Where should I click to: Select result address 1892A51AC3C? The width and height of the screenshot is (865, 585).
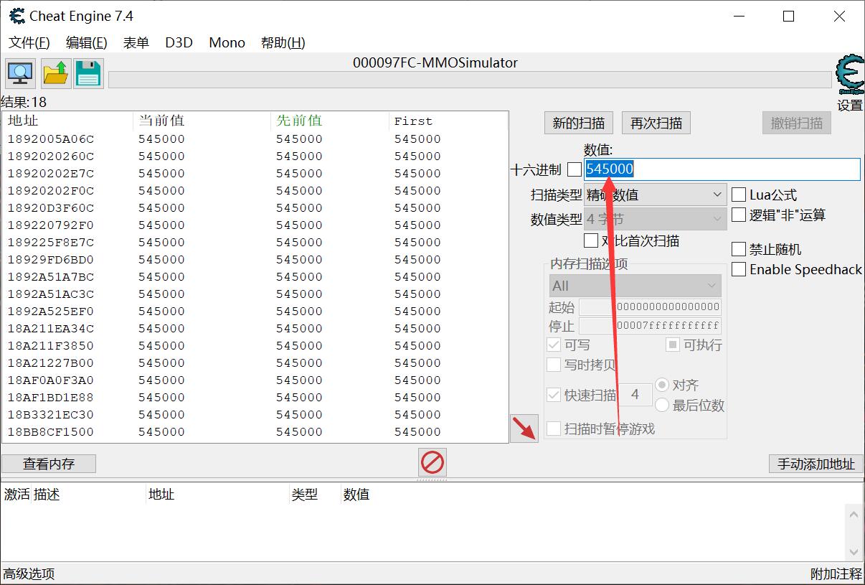[x=51, y=294]
